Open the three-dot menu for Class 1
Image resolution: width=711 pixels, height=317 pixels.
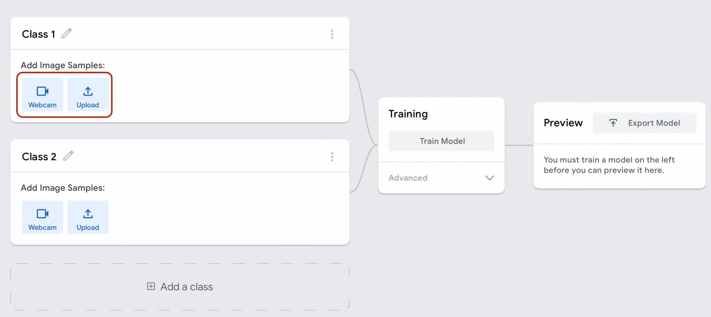tap(332, 34)
